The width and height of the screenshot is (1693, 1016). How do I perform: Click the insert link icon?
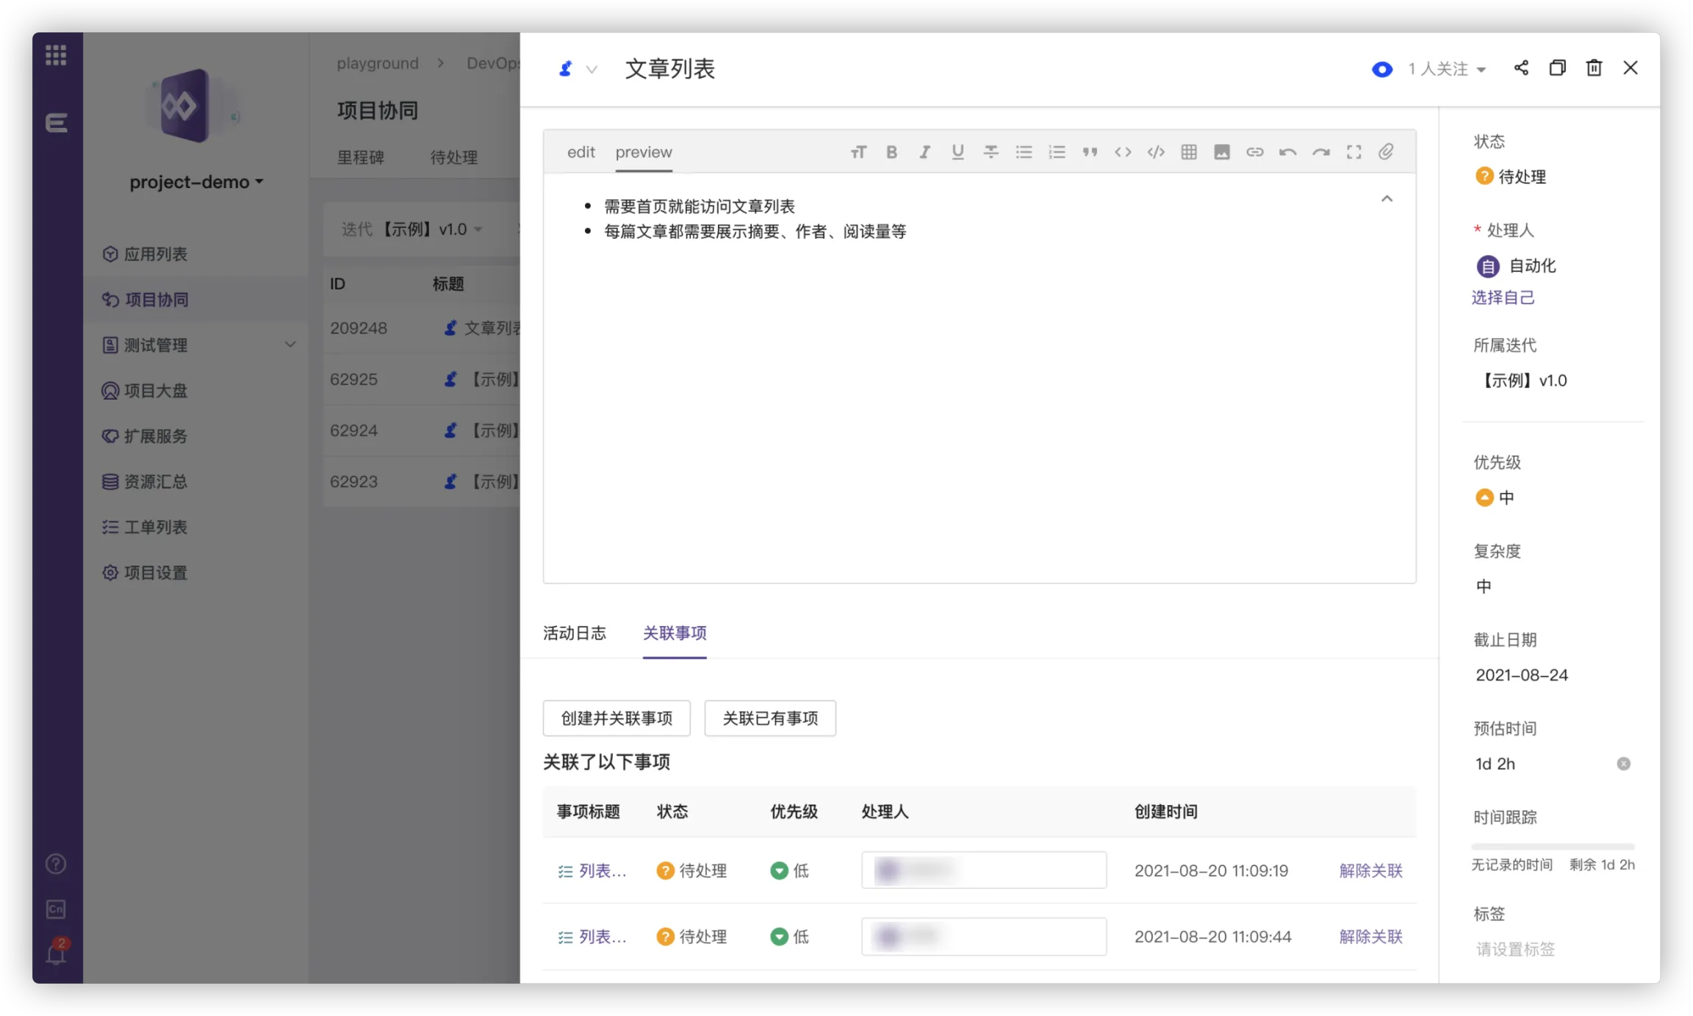(1254, 152)
